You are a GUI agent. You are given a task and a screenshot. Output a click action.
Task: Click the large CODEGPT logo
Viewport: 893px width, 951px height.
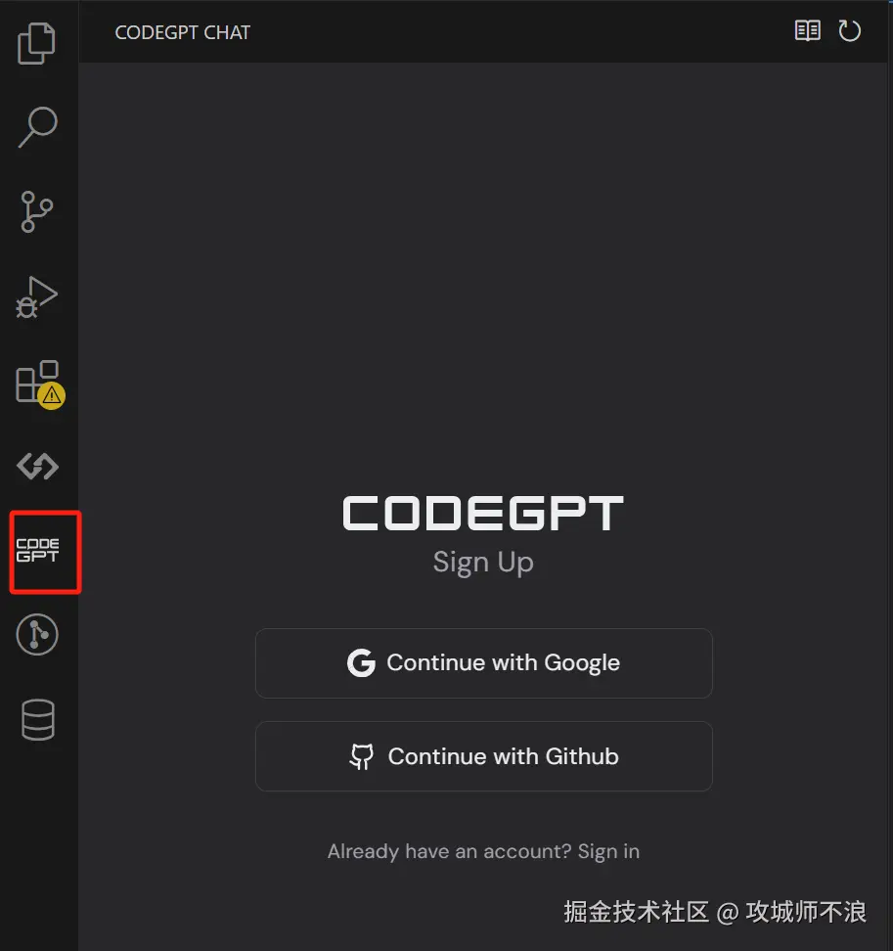pos(483,513)
